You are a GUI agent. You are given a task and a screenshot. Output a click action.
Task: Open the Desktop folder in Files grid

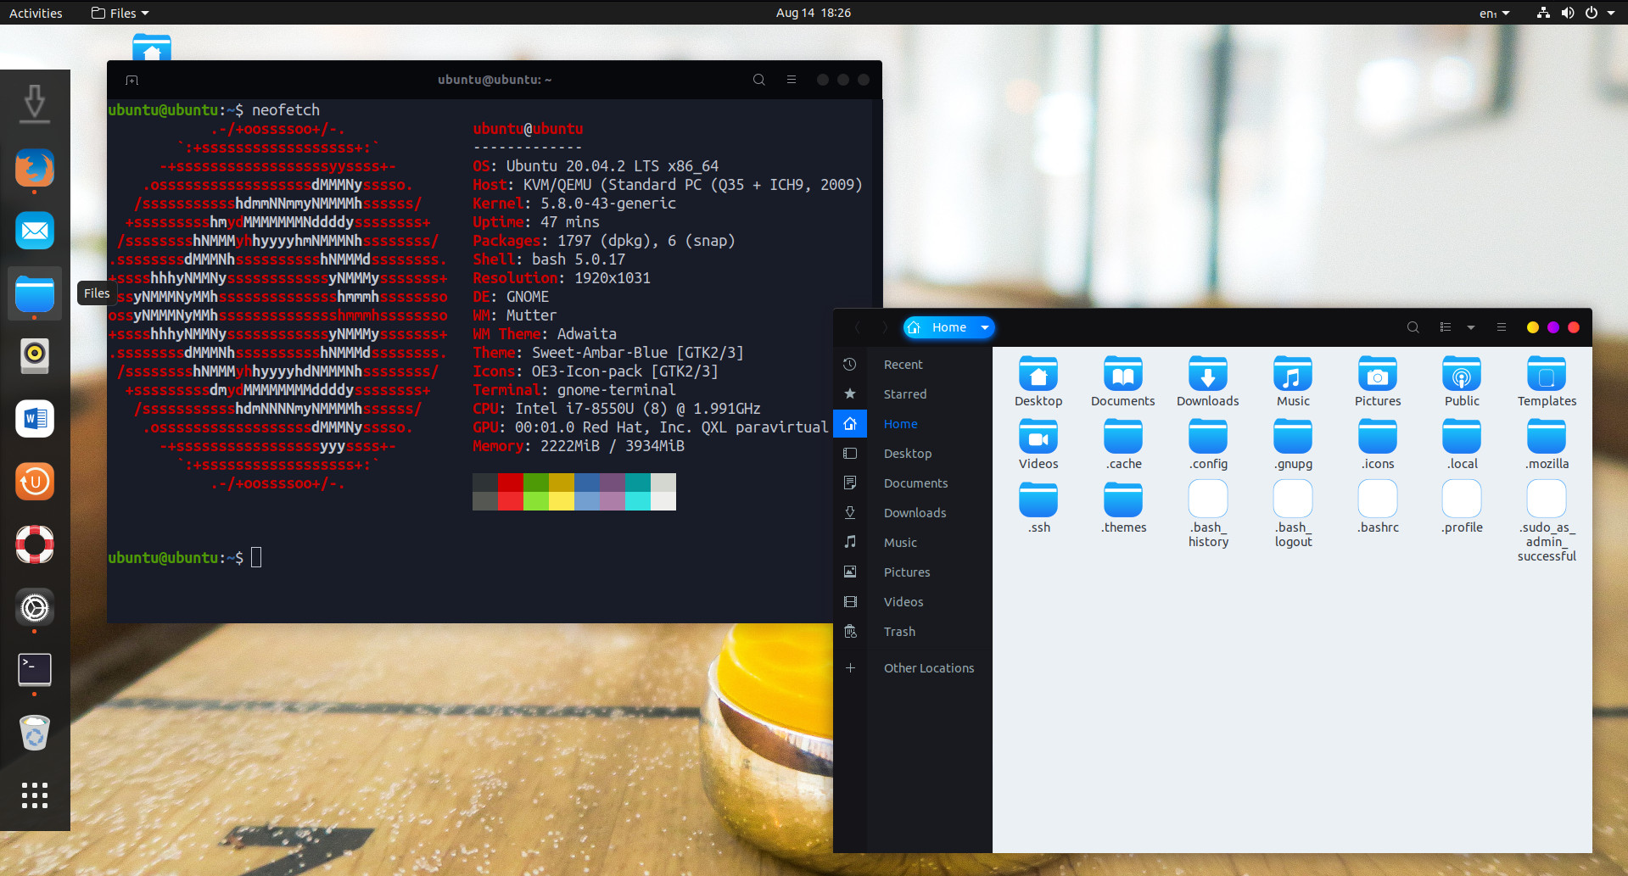tap(1038, 382)
